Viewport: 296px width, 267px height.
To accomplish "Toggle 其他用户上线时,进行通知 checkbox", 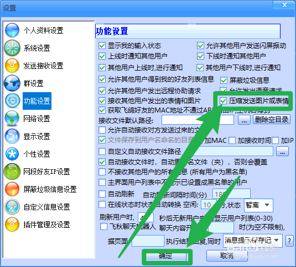I will pos(102,67).
